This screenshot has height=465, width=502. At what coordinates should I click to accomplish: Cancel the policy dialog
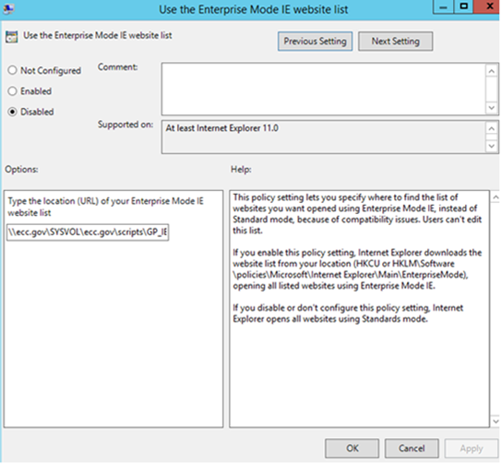pos(412,448)
